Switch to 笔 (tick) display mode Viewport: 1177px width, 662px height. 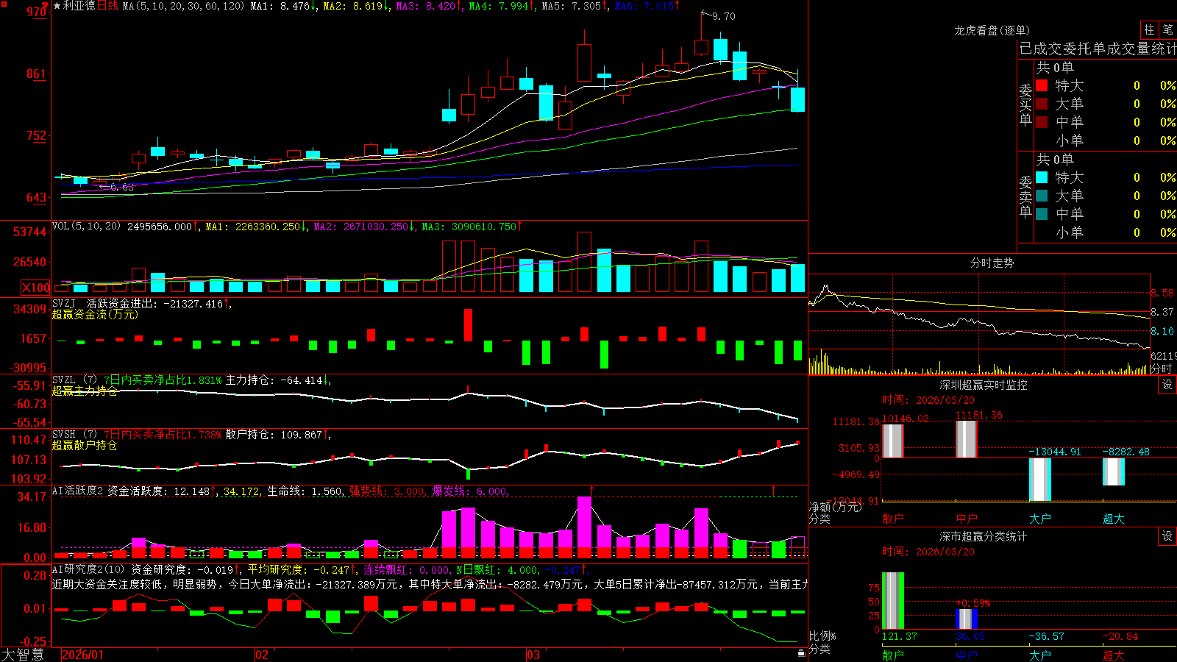(x=1168, y=30)
